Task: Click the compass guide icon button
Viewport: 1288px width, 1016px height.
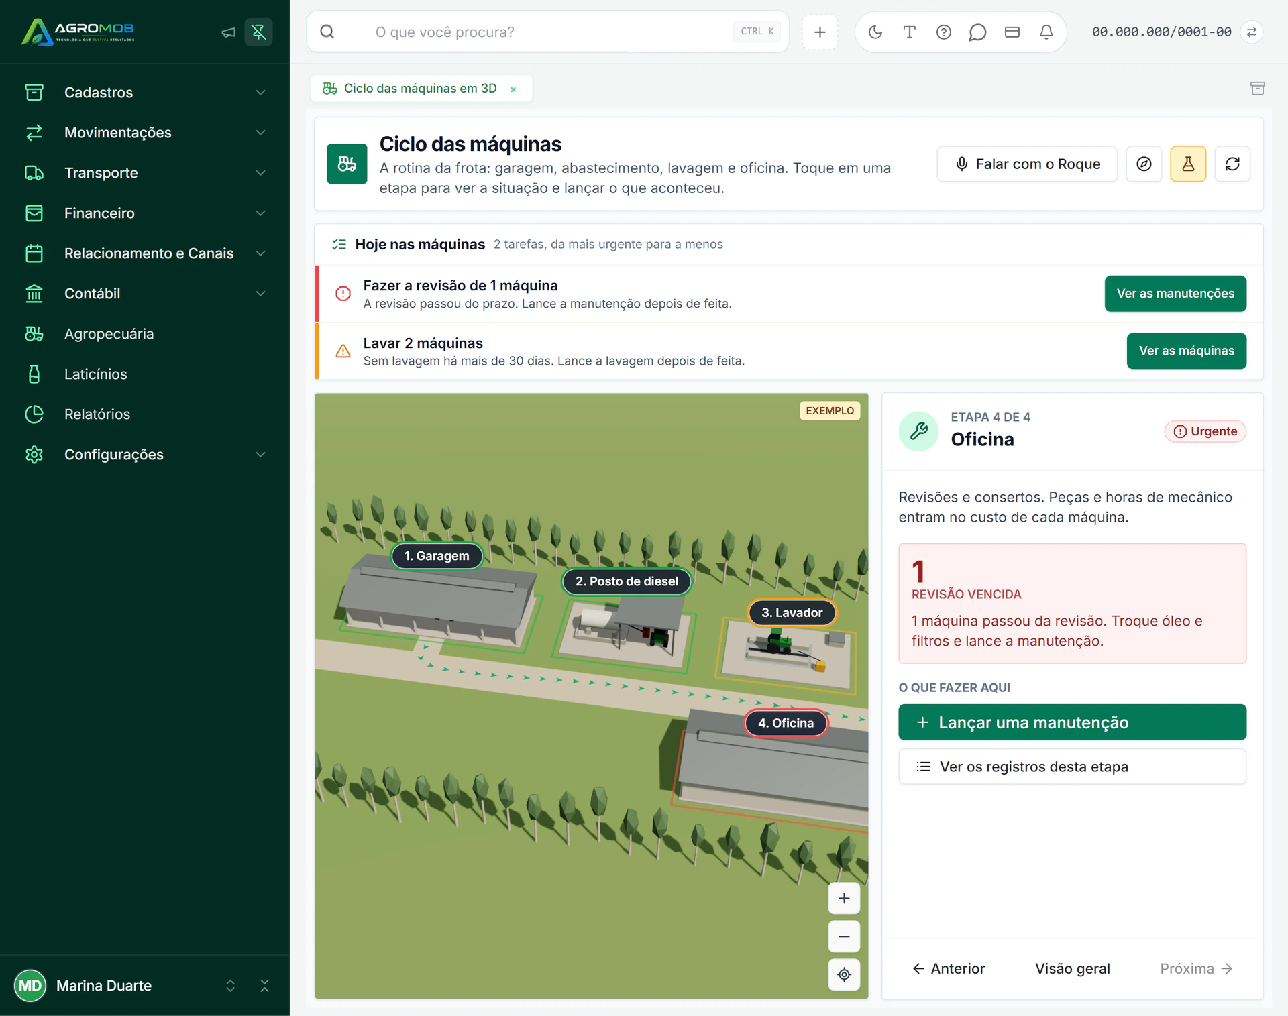Action: click(x=1144, y=164)
